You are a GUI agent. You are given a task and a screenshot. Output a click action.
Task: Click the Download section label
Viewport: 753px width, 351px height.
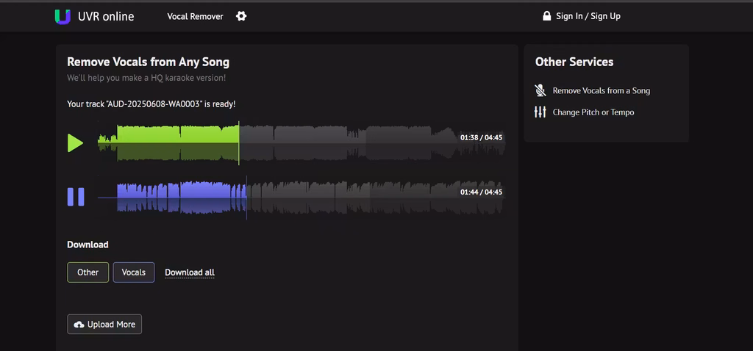pos(88,245)
